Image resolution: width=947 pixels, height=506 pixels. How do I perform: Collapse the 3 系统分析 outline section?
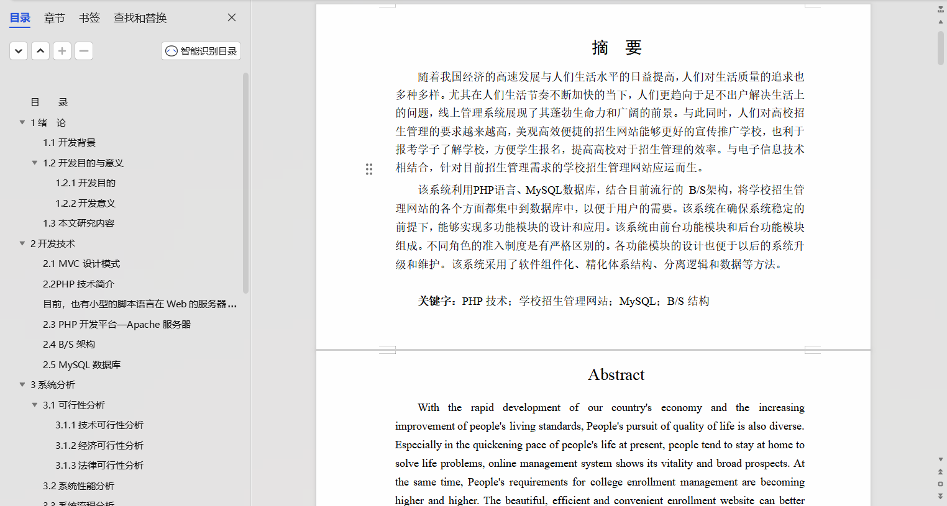coord(22,384)
